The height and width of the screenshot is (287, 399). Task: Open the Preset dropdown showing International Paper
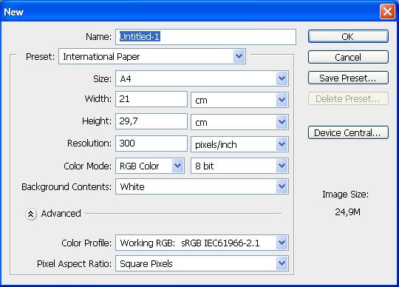click(152, 56)
